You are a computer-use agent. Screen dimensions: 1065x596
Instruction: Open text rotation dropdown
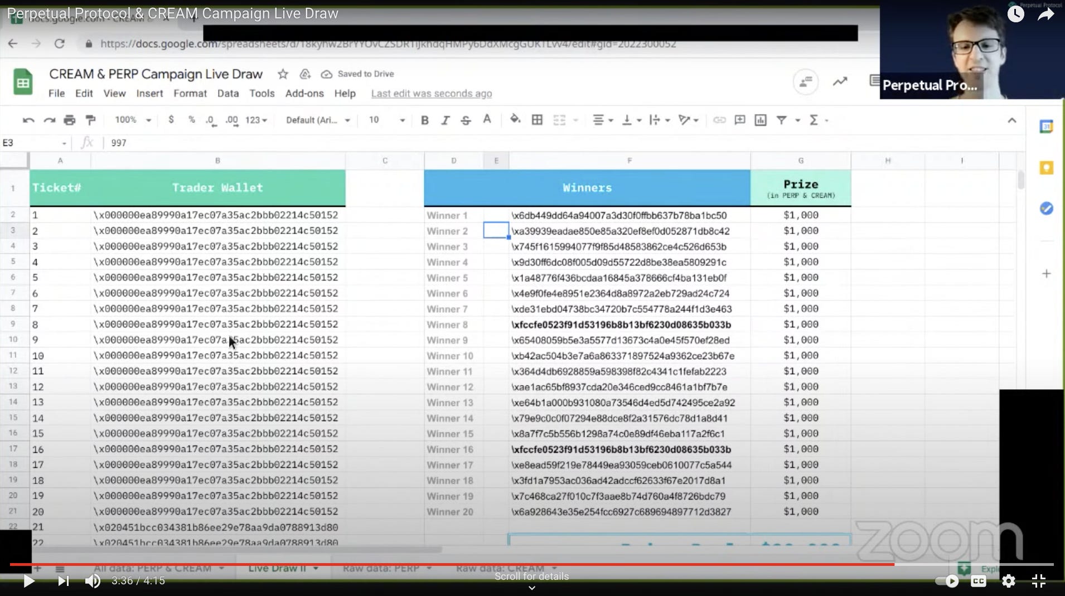coord(688,120)
